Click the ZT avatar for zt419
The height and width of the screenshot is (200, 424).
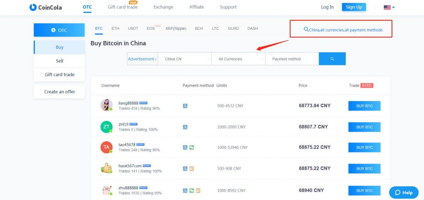[106, 127]
